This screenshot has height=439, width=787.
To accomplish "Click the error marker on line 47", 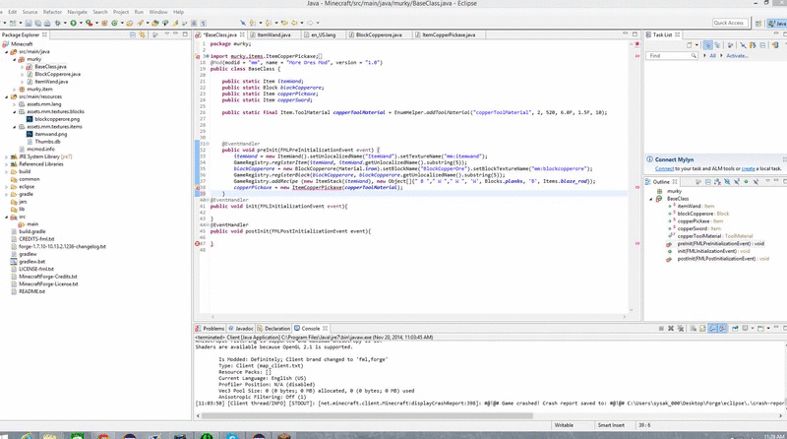I will click(198, 243).
